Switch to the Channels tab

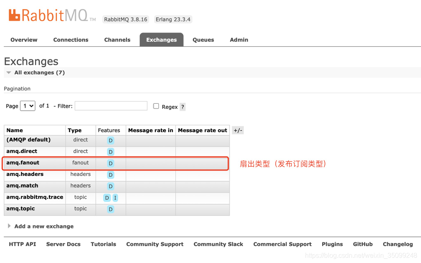point(117,40)
